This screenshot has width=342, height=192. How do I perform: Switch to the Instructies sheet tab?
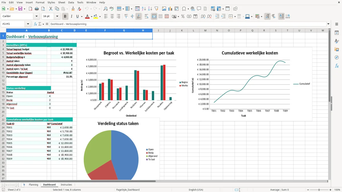(x=66, y=185)
